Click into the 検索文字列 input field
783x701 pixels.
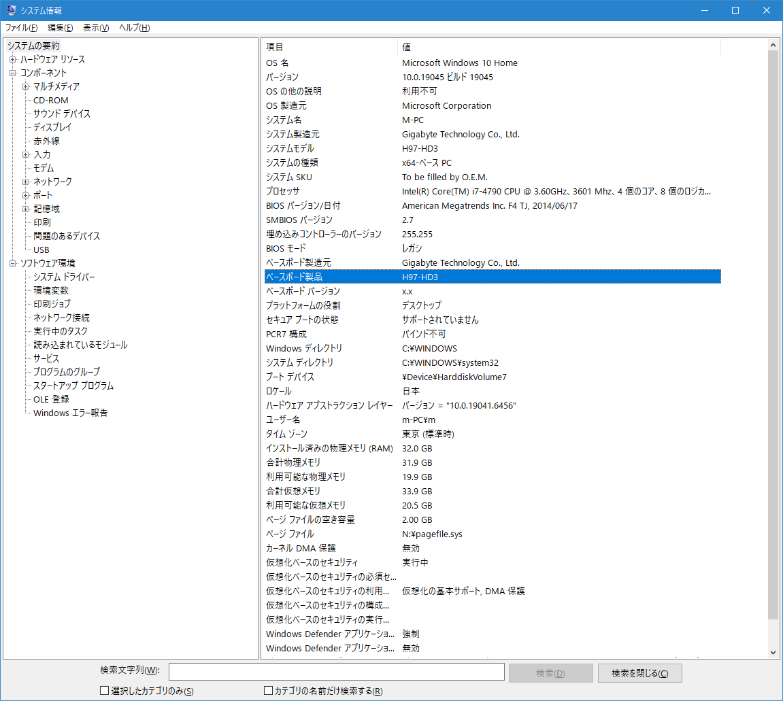point(337,672)
